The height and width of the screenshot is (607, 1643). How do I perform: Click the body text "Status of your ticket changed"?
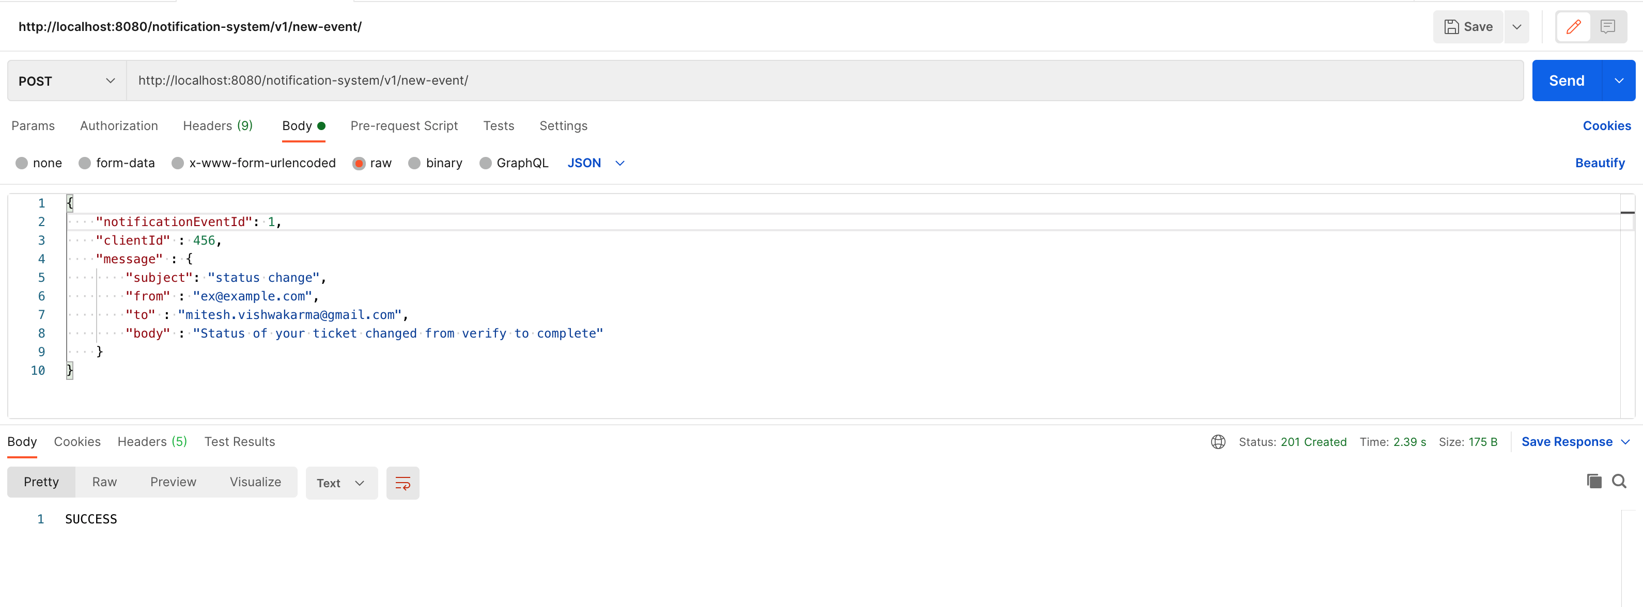pyautogui.click(x=308, y=333)
